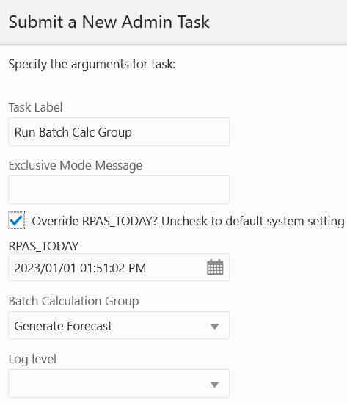Click PM in the RPAS_TODAY field
347x403 pixels.
(x=137, y=268)
